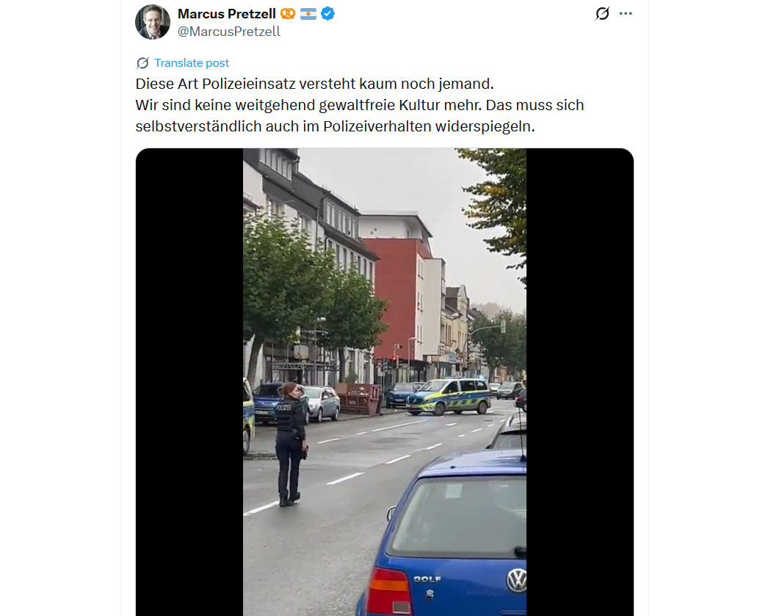The width and height of the screenshot is (771, 616).
Task: Click the left black bar of video
Action: click(189, 382)
